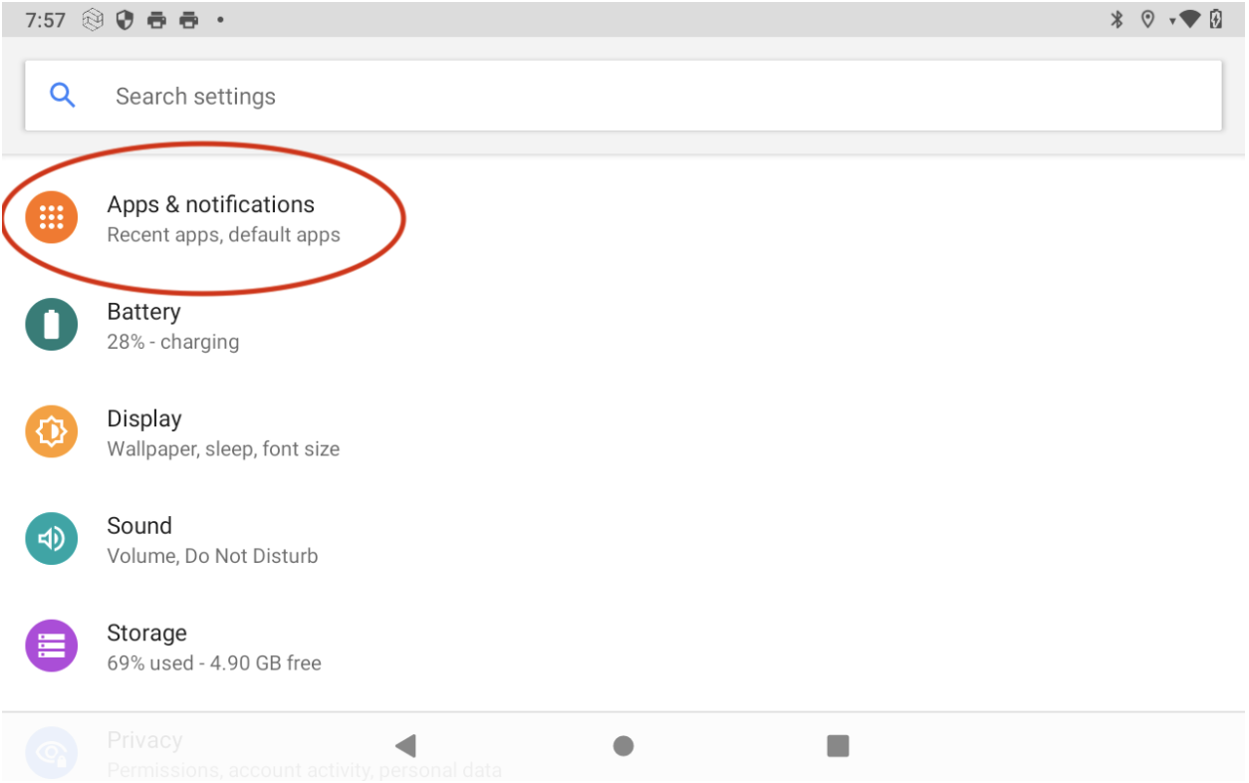The image size is (1249, 783).
Task: Tap the clock showing 7:57
Action: (x=45, y=20)
